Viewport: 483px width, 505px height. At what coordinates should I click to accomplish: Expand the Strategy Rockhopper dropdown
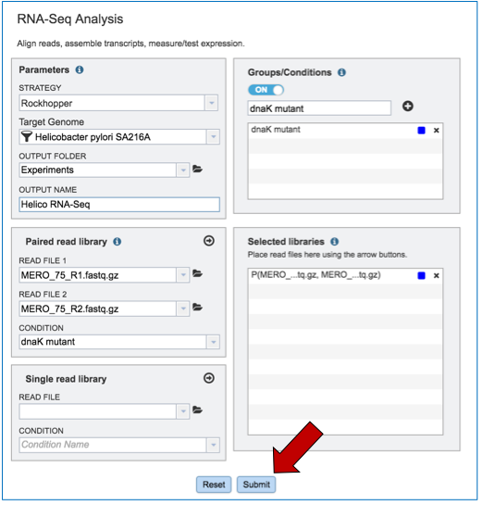pos(212,103)
